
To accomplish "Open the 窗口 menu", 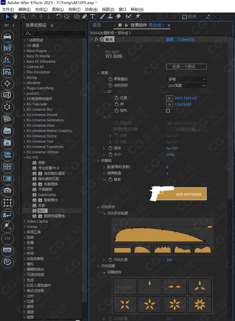I will click(123, 9).
